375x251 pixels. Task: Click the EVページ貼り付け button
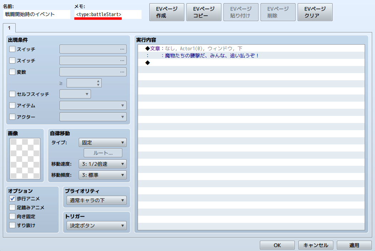pyautogui.click(x=241, y=12)
